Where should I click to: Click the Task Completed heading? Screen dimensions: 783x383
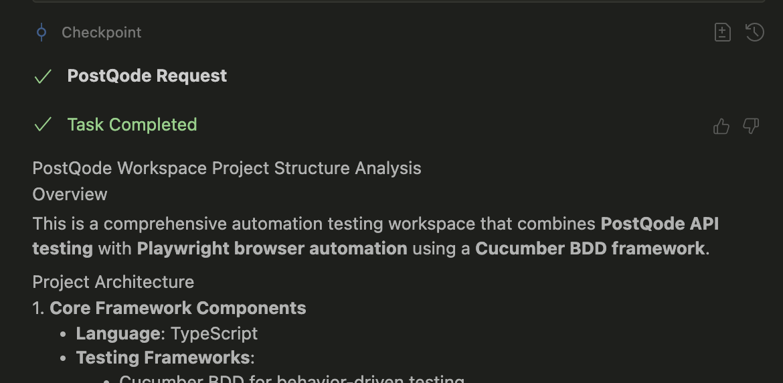pos(132,125)
